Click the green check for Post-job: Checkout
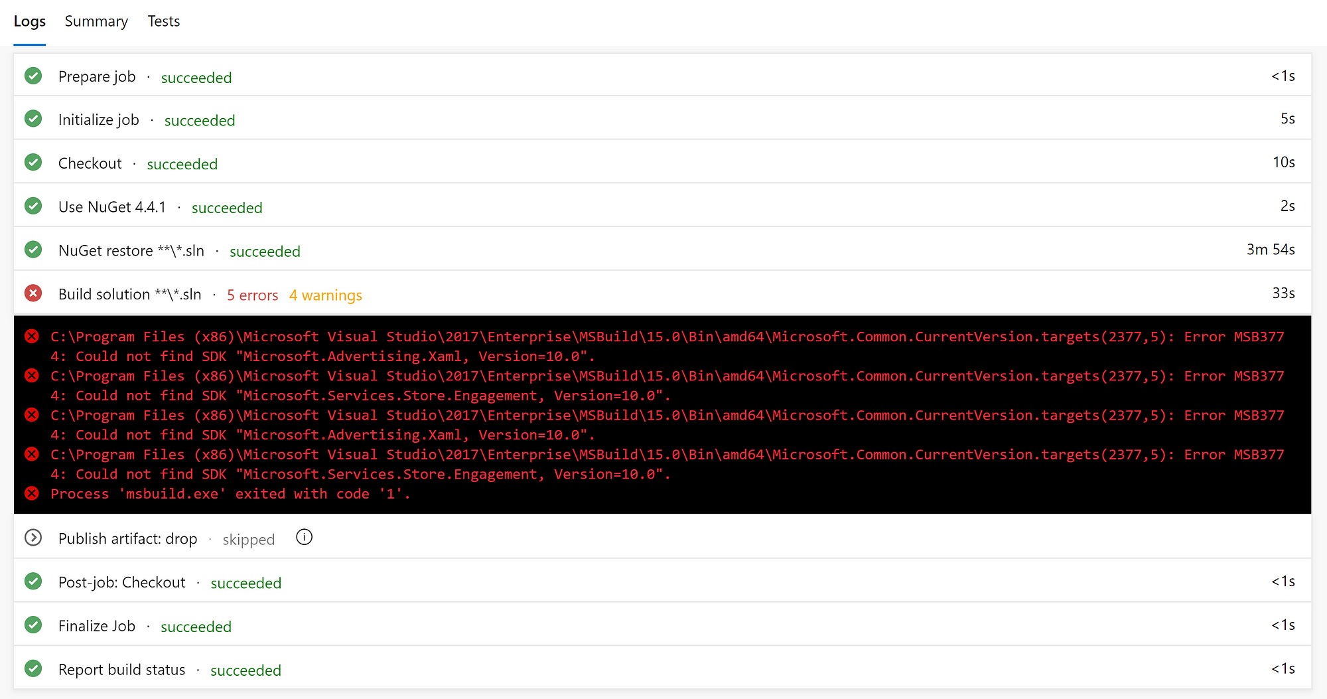This screenshot has height=699, width=1327. tap(33, 582)
